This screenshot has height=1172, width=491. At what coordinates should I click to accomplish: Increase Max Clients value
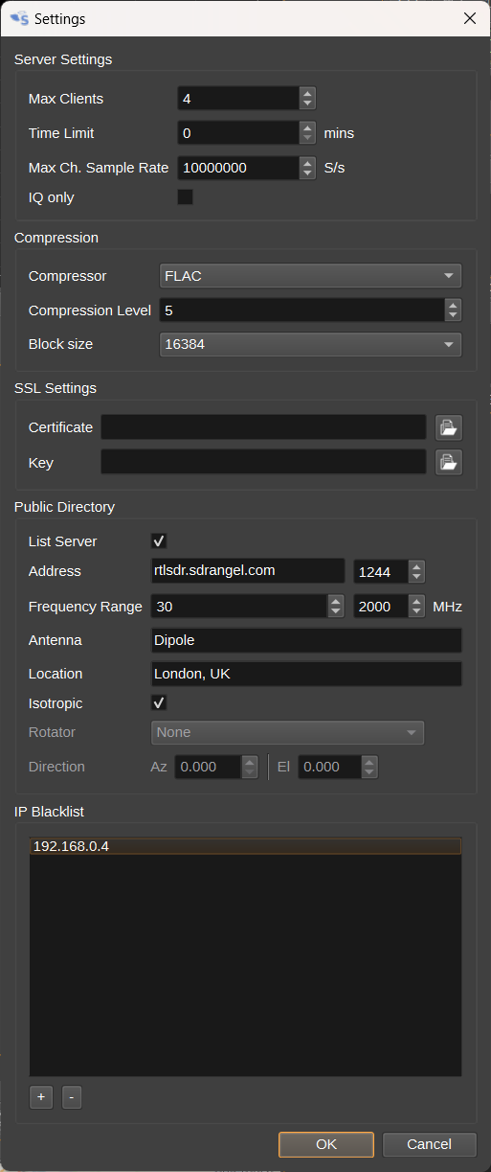(x=307, y=93)
